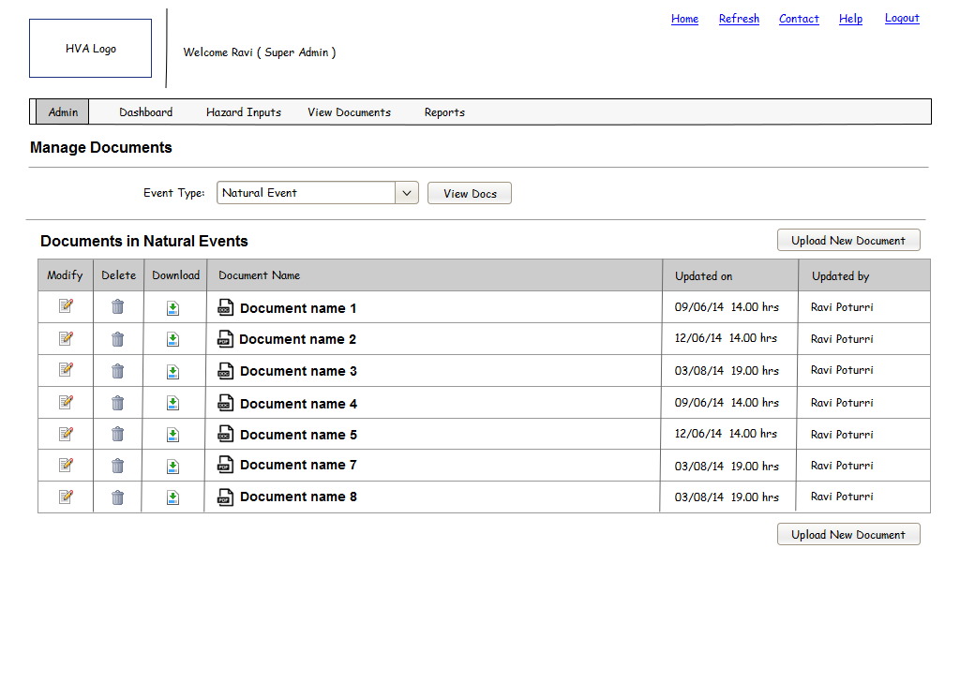Download Document name 1
Viewport: 960px width, 697px height.
[172, 308]
